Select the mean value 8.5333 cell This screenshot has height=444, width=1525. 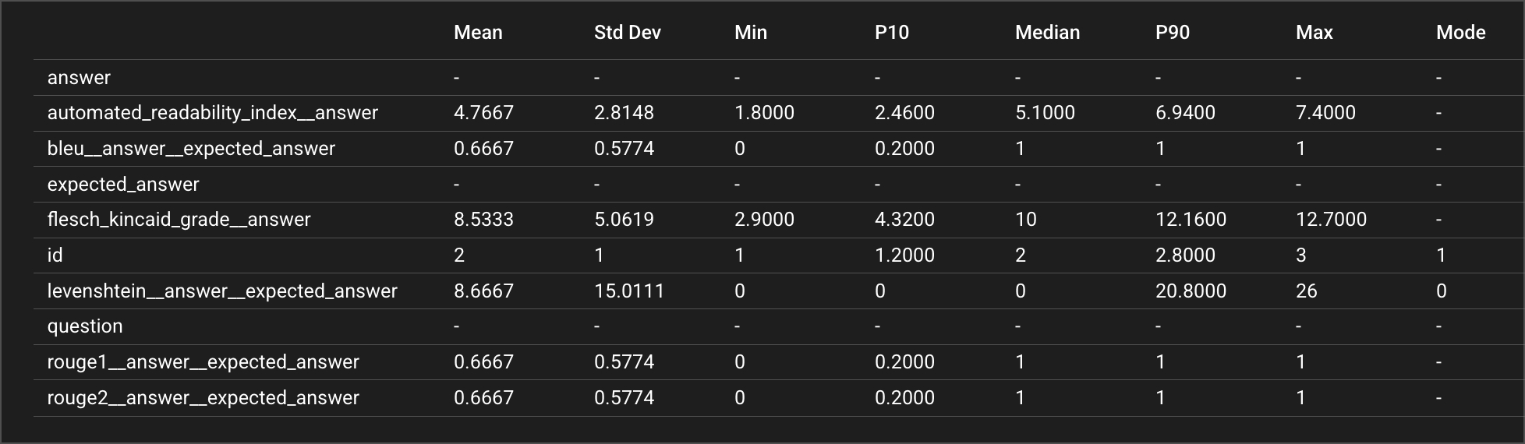point(483,220)
